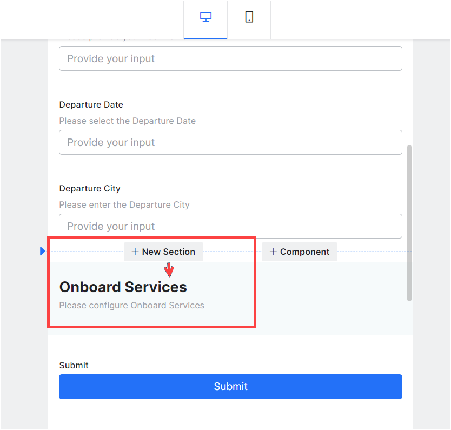Click the blue Submit button
This screenshot has width=451, height=430.
pyautogui.click(x=230, y=387)
